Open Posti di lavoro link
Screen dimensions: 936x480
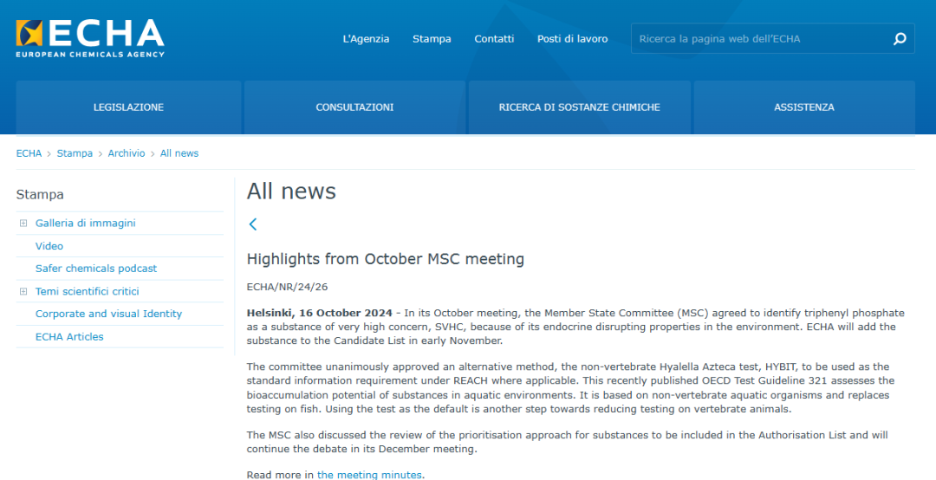572,39
